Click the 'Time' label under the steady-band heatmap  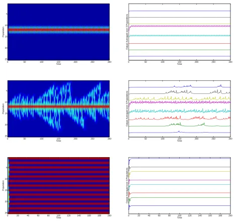(58, 64)
